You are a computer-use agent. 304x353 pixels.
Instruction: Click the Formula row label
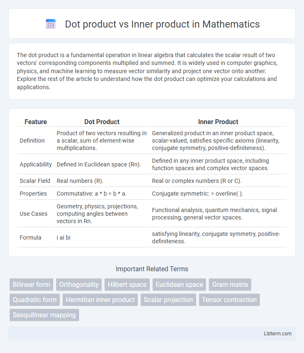(30, 238)
